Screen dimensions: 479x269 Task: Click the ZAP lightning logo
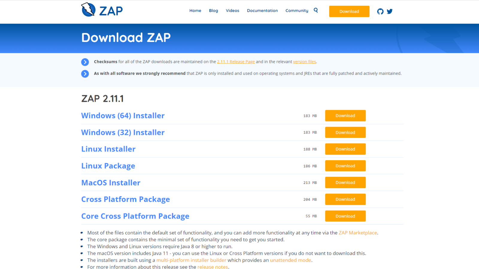88,10
